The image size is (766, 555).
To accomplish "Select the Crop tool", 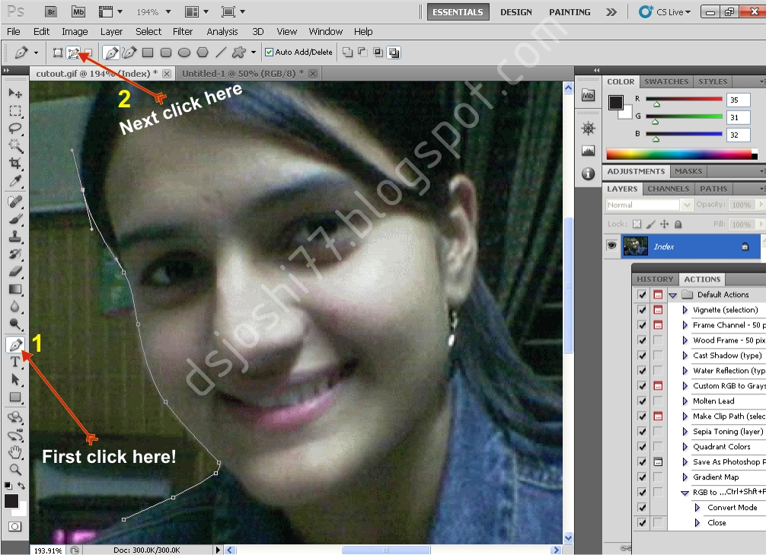I will coord(14,164).
